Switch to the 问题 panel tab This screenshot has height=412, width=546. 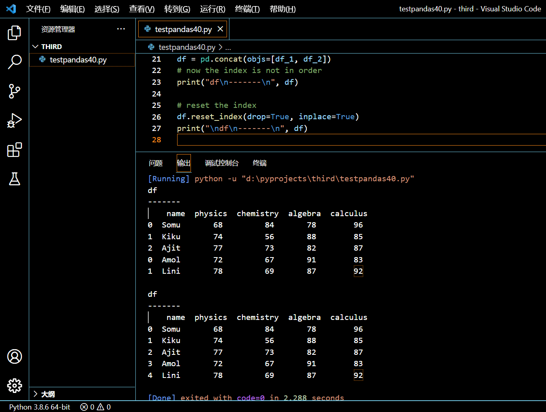pyautogui.click(x=156, y=163)
